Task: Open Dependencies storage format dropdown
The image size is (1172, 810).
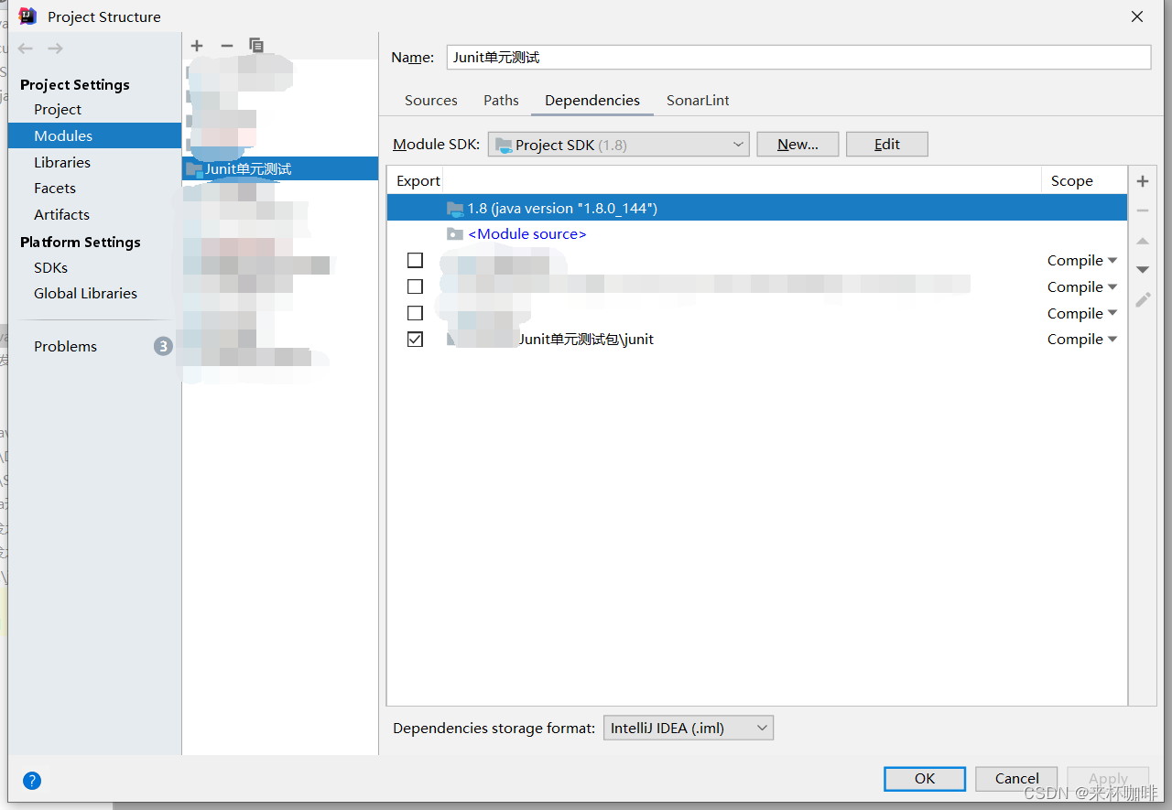Action: (x=689, y=729)
